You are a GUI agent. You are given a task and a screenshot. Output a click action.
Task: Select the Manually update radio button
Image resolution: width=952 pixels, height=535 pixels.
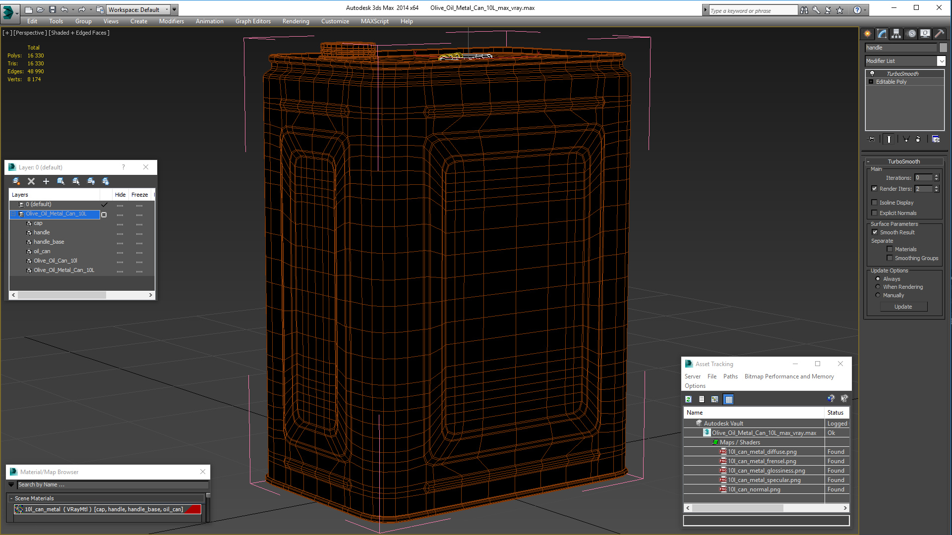pyautogui.click(x=878, y=295)
